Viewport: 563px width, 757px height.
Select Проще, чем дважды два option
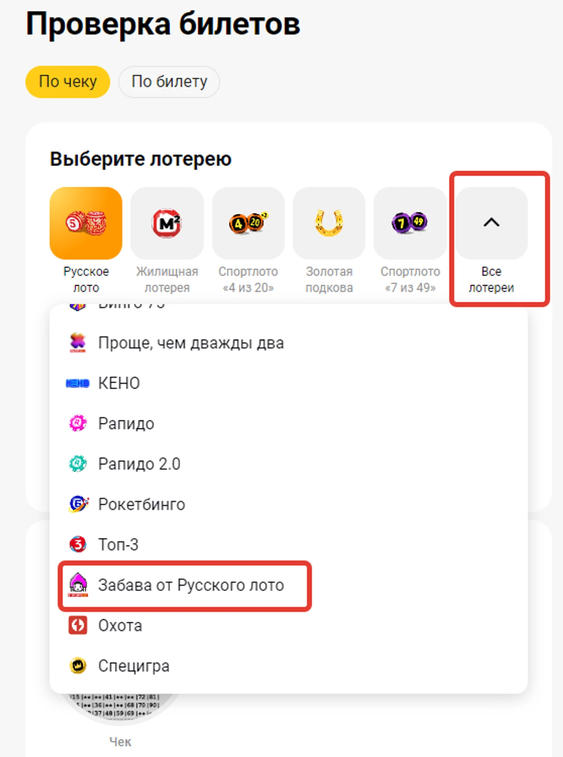288,343
